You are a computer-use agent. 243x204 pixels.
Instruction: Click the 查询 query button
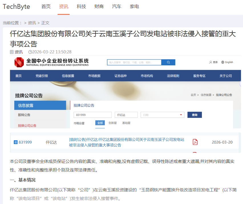click(195, 115)
